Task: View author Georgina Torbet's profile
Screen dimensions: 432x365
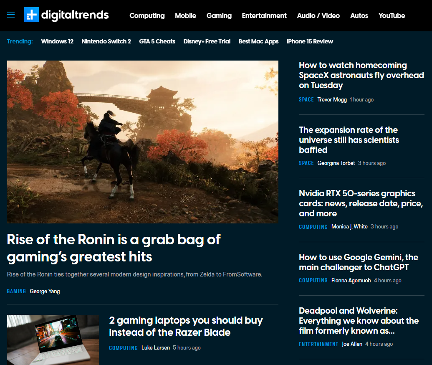Action: [336, 163]
